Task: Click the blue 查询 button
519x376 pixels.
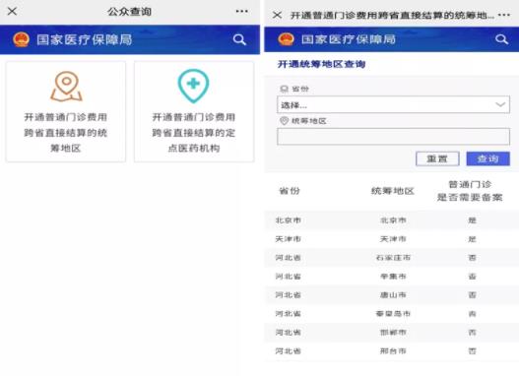Action: (x=487, y=158)
